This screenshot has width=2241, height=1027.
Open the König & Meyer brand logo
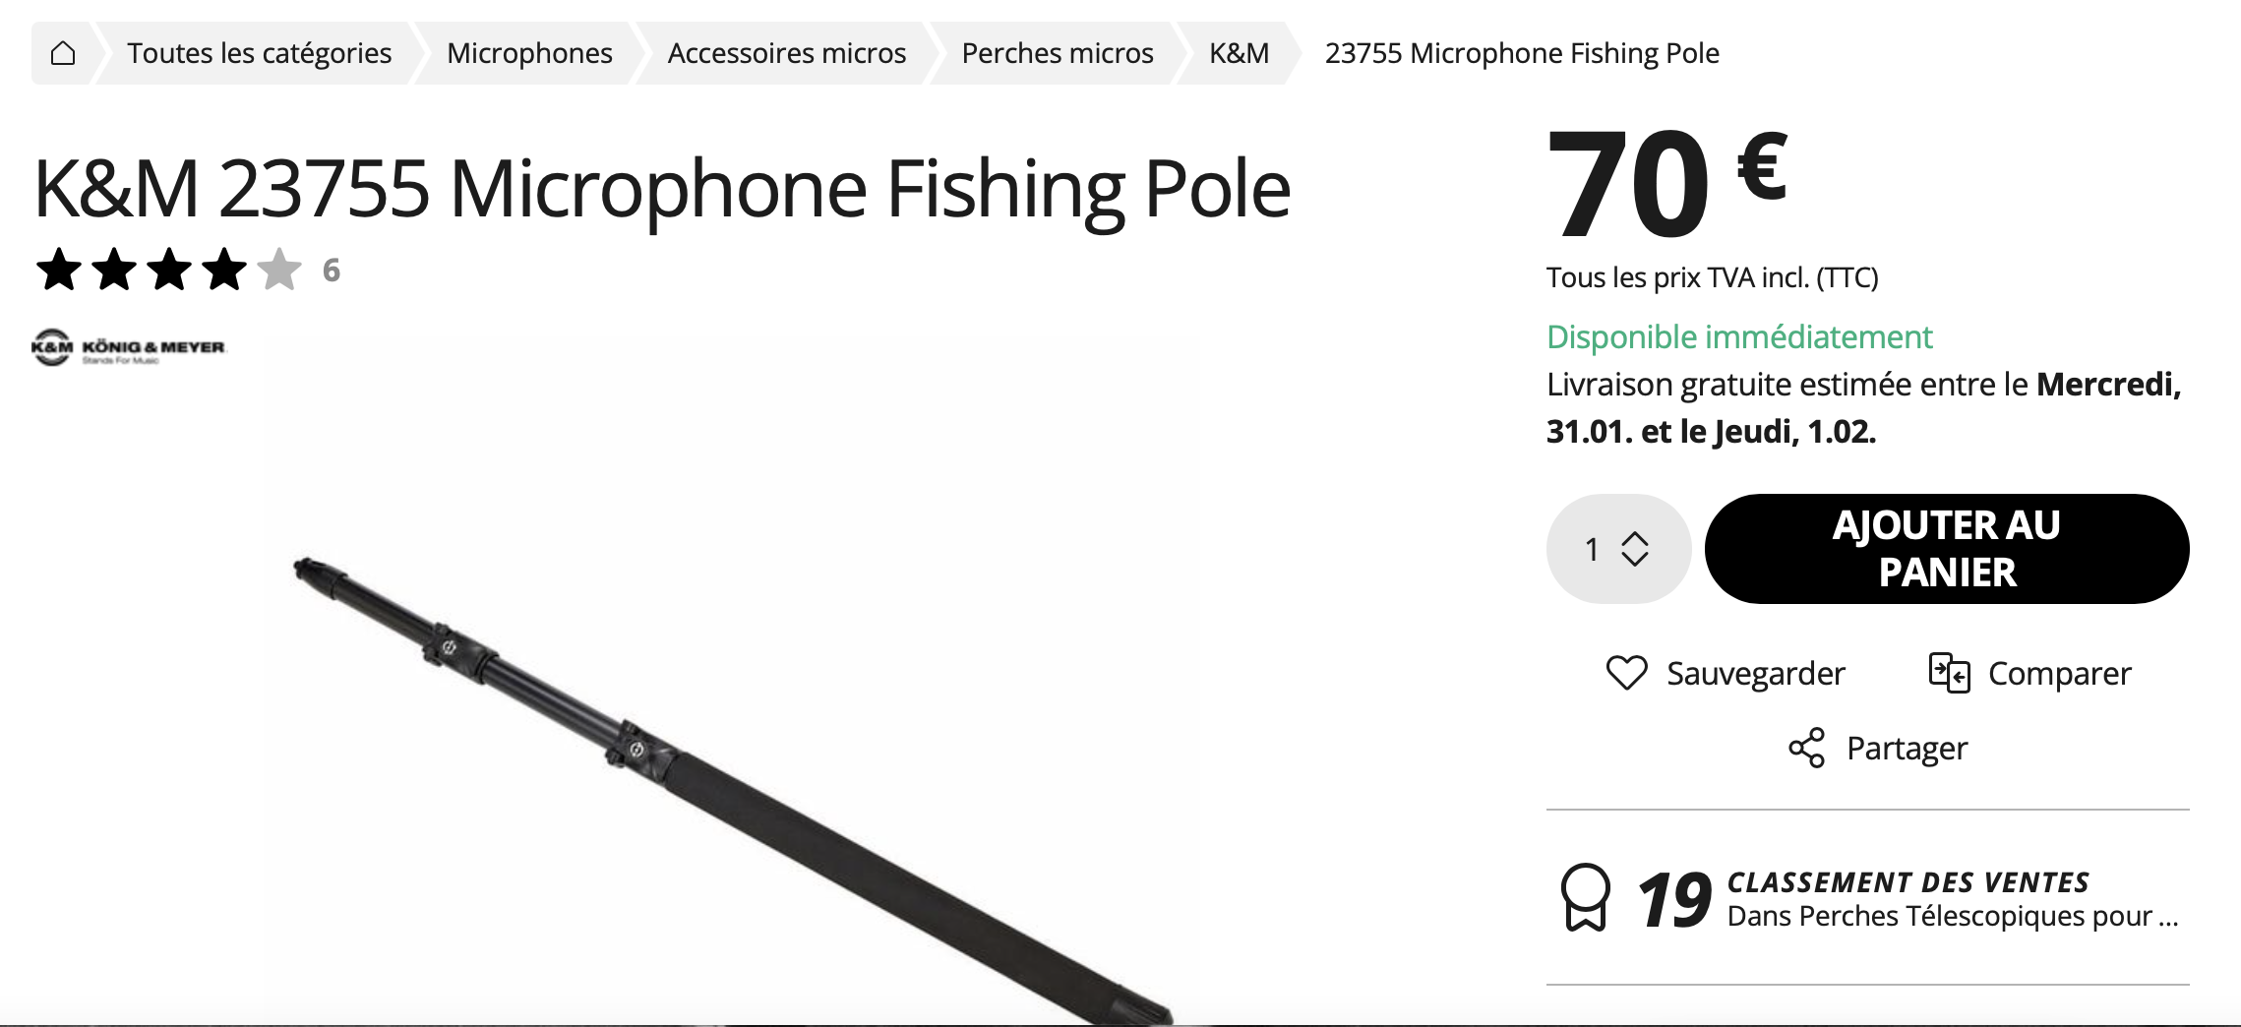click(129, 347)
